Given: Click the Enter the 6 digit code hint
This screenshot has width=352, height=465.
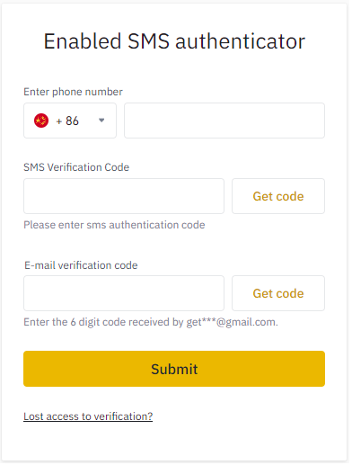Looking at the screenshot, I should [152, 324].
